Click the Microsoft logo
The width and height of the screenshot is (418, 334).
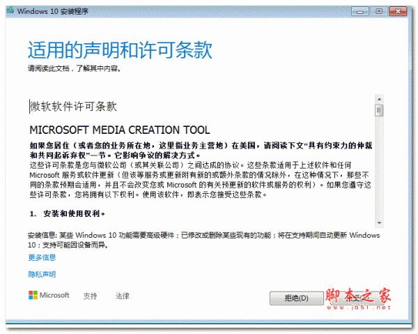click(49, 295)
